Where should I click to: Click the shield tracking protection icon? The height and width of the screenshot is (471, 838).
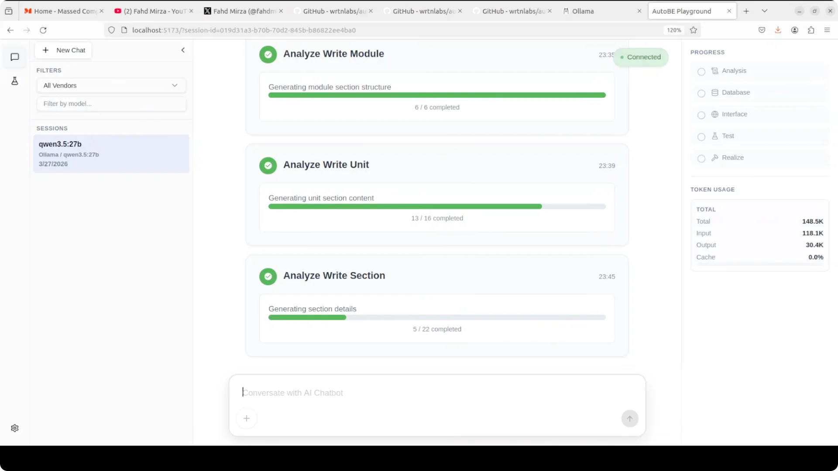(112, 30)
